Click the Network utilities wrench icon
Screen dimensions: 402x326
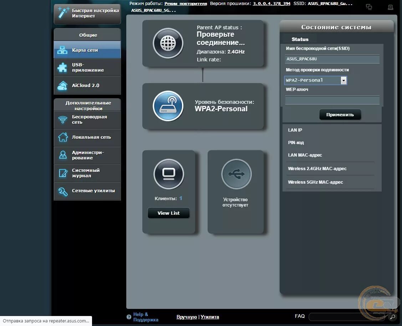pos(63,191)
